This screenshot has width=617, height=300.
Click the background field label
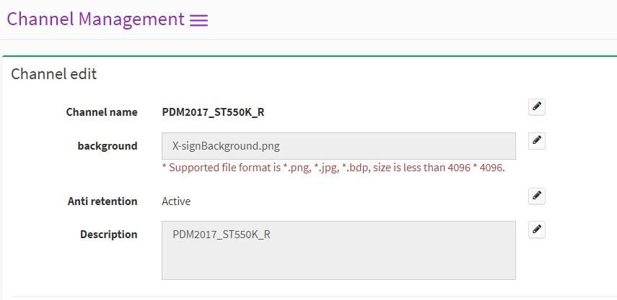point(108,146)
